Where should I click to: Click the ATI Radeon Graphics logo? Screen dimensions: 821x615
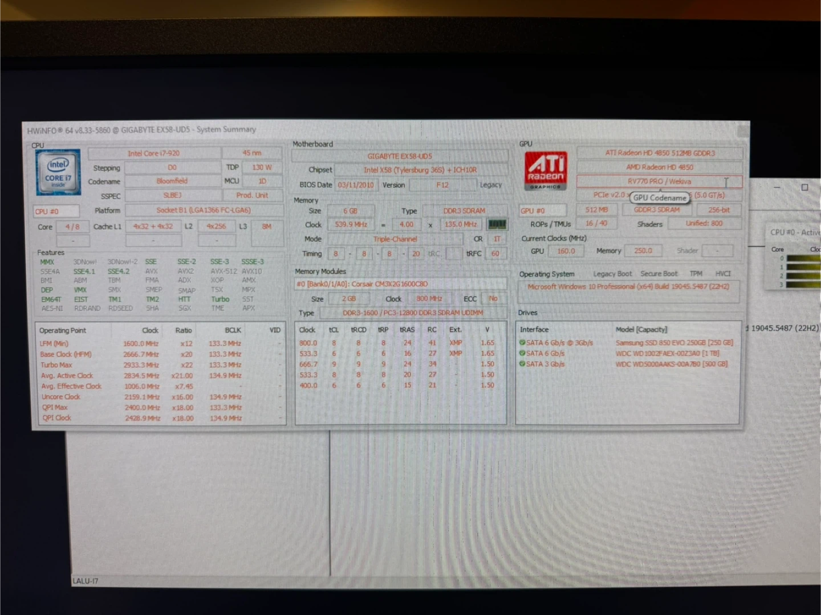546,170
